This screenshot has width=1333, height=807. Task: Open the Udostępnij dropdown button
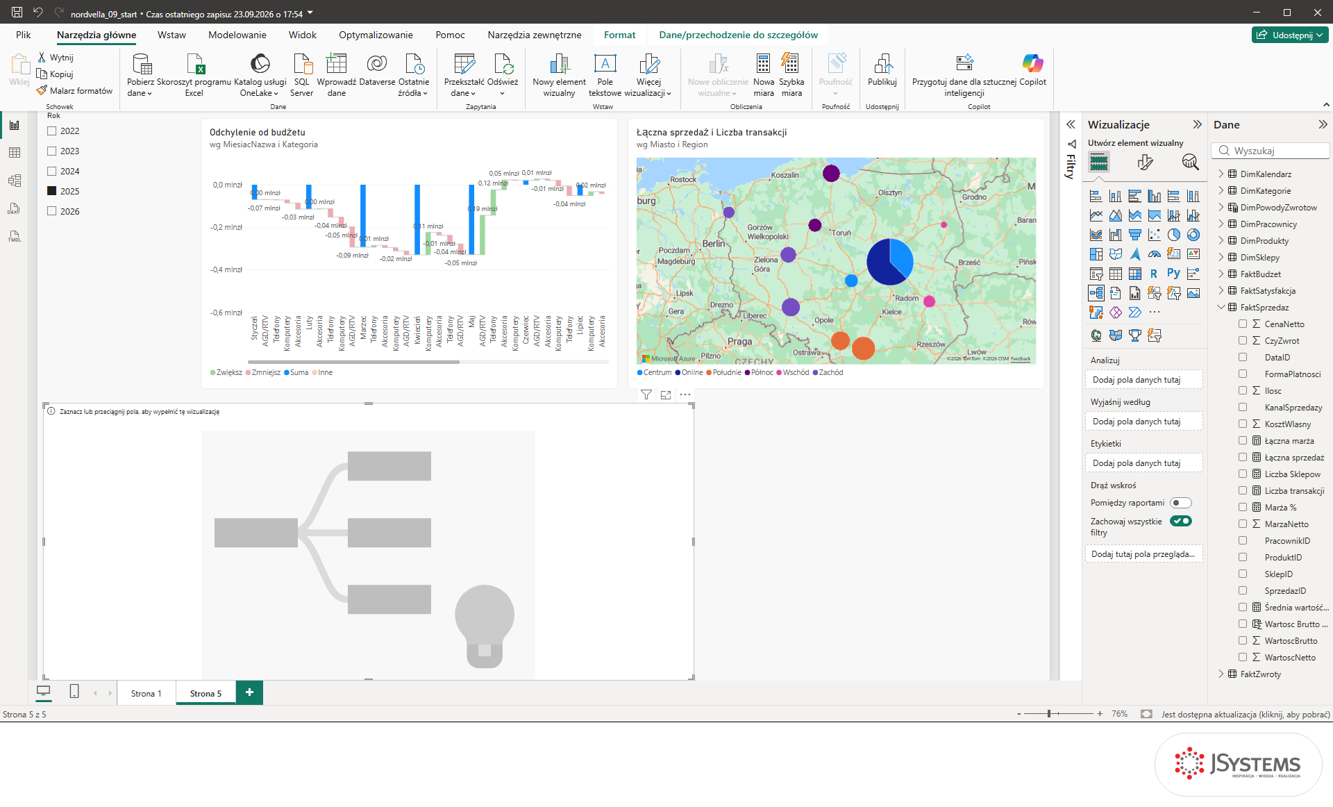tap(1290, 35)
